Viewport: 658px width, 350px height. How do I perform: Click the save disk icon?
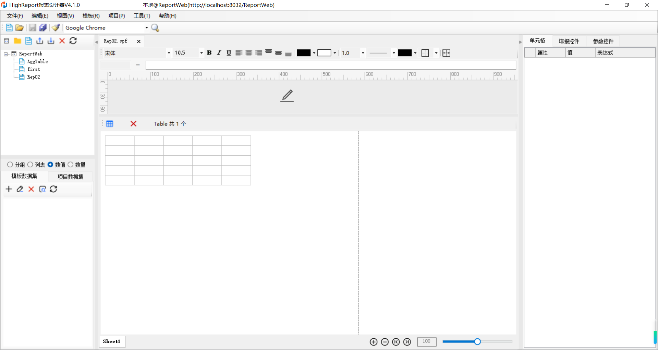[x=32, y=28]
